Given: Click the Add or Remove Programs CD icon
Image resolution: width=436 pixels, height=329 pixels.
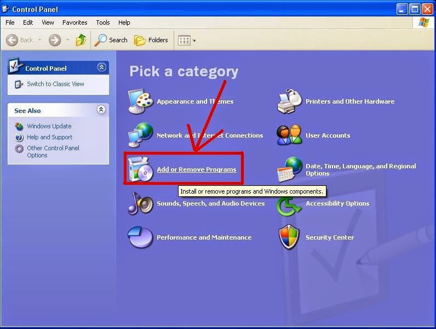Looking at the screenshot, I should pyautogui.click(x=140, y=169).
